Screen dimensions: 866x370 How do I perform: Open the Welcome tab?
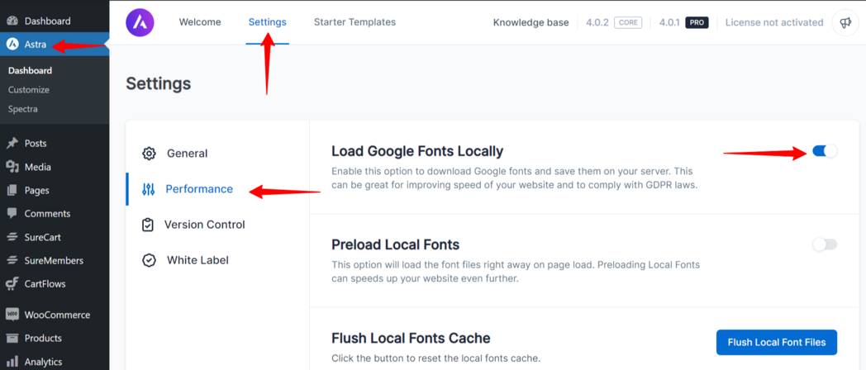[200, 22]
